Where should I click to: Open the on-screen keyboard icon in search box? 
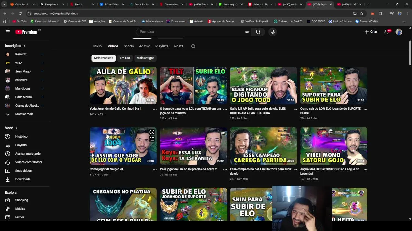click(x=247, y=32)
